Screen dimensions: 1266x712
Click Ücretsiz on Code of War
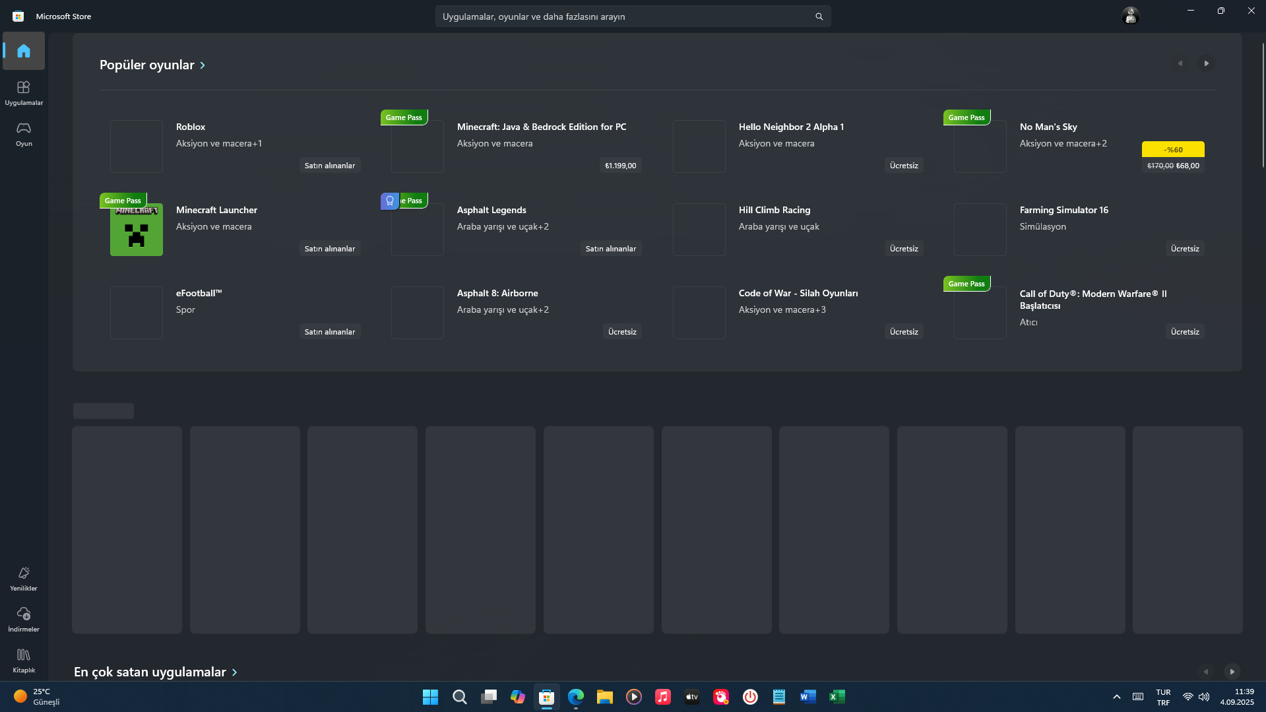[x=904, y=332]
